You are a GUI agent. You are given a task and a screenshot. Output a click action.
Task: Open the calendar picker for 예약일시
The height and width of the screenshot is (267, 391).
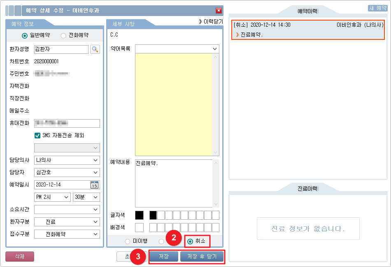(95, 185)
